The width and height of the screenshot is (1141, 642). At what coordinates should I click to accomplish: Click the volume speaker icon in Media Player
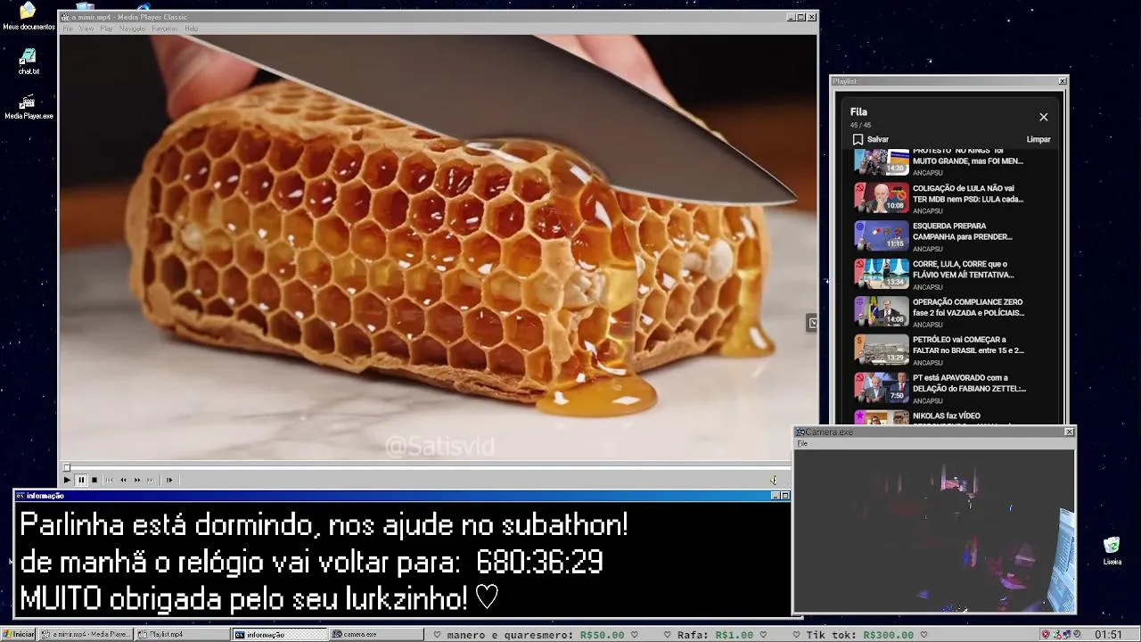774,480
